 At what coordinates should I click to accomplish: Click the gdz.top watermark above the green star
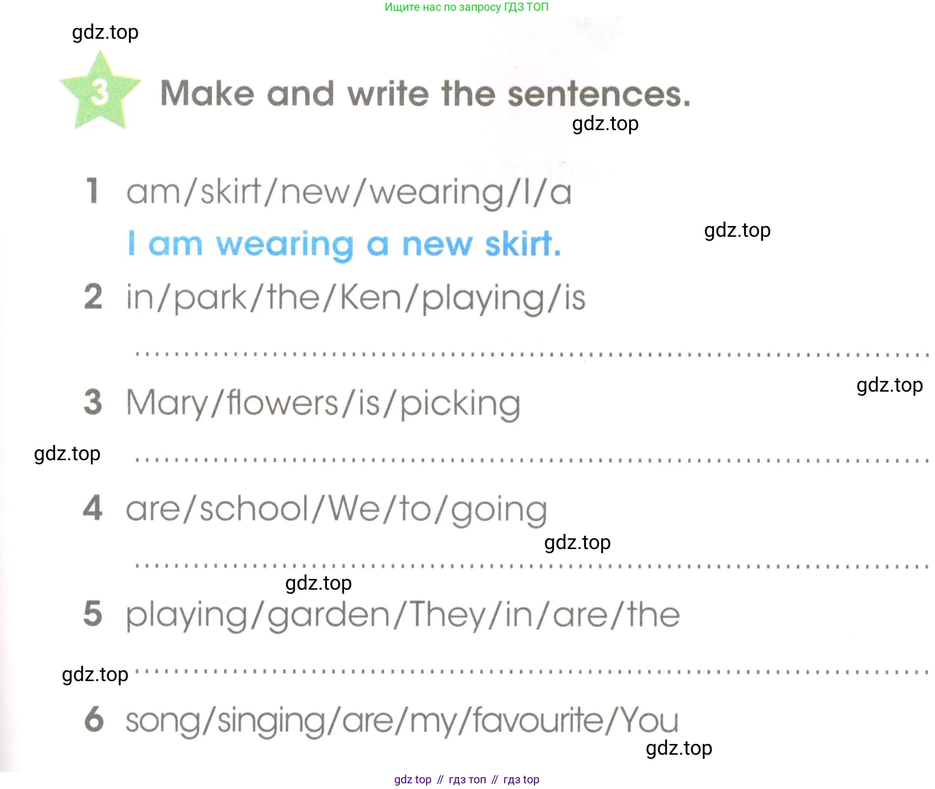[x=105, y=32]
